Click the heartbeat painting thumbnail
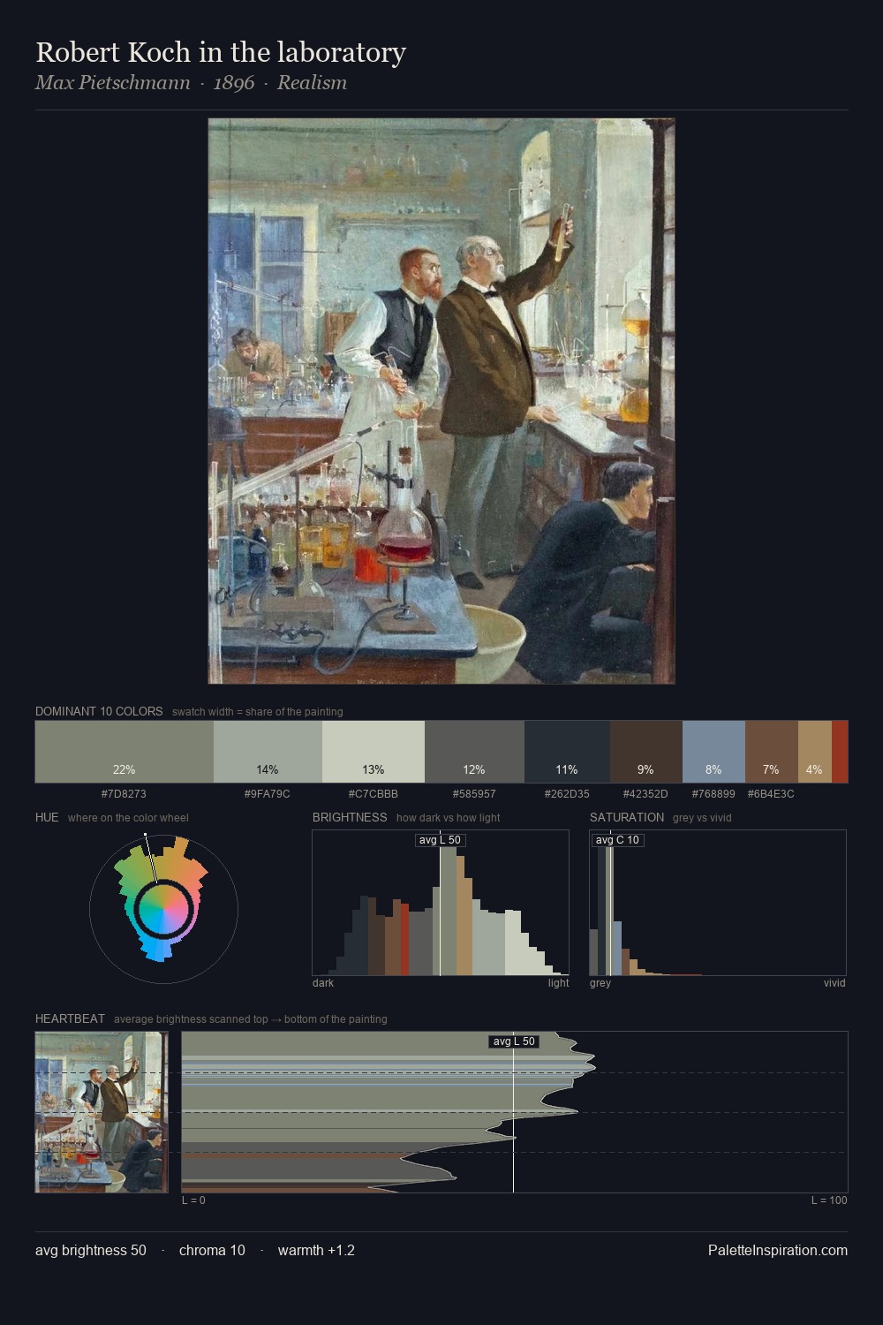The height and width of the screenshot is (1325, 883). [102, 1112]
